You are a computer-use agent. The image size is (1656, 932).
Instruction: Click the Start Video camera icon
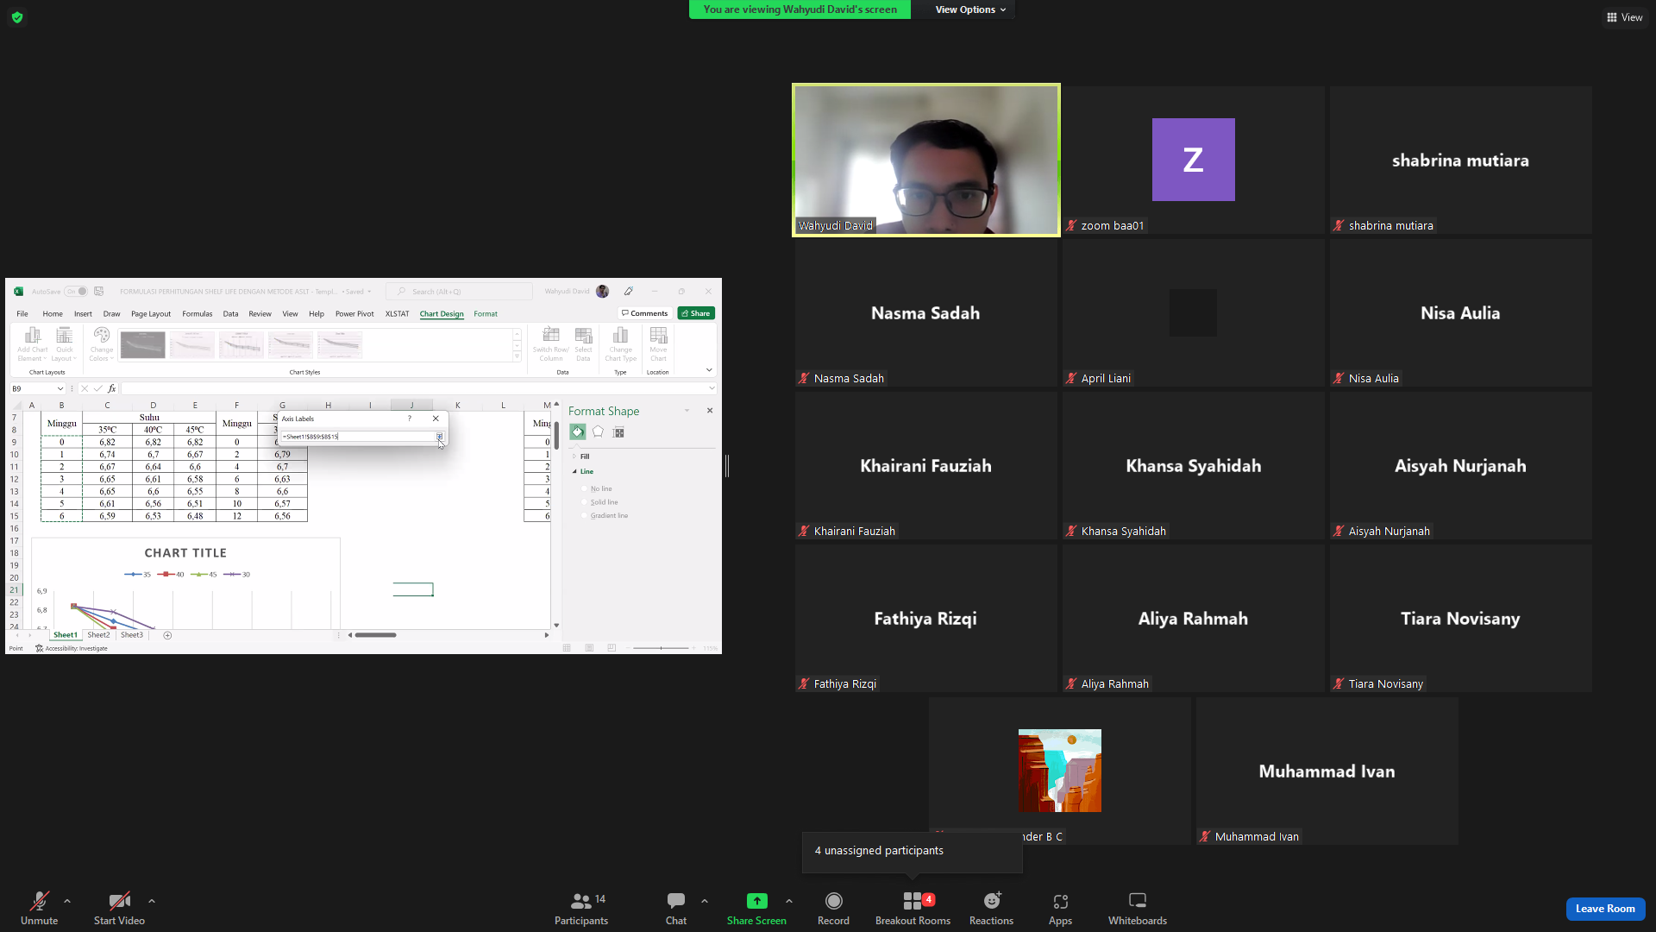tap(119, 901)
